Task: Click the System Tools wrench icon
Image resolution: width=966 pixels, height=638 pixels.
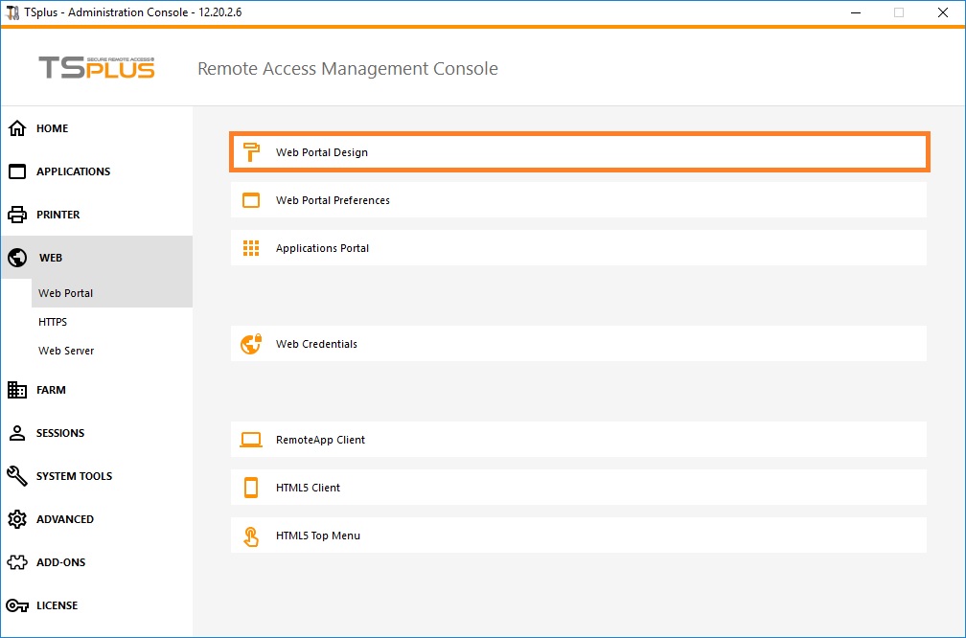Action: [17, 476]
